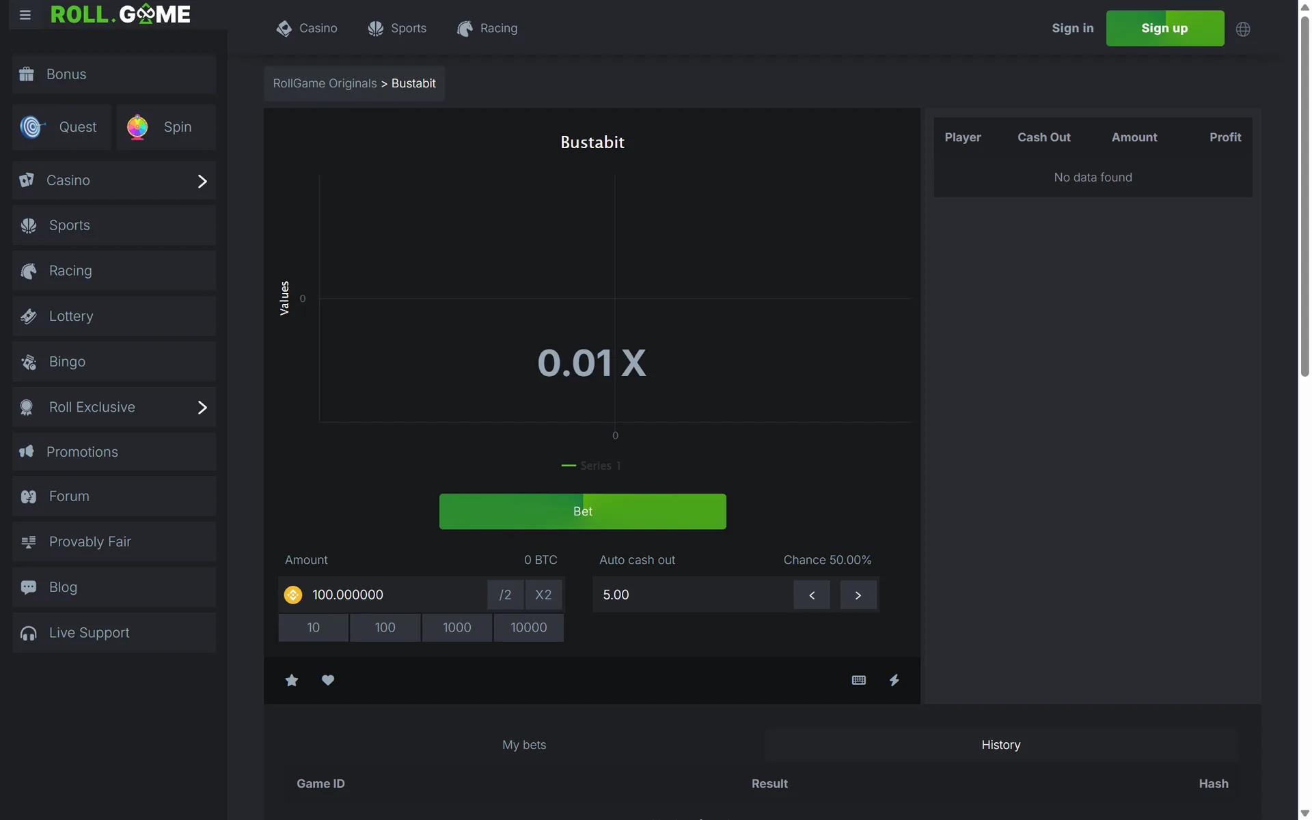This screenshot has height=820, width=1312.
Task: Increase auto cash out with right arrow
Action: coord(858,595)
